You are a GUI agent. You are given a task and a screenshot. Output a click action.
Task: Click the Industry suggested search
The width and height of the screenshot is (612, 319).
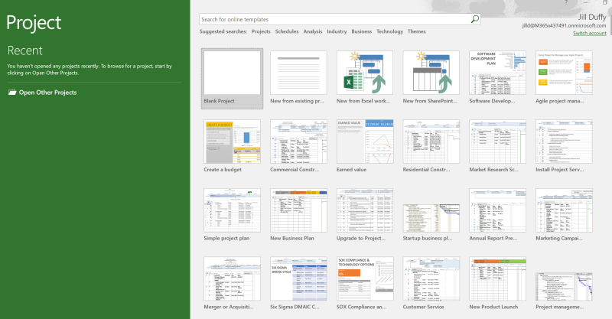[x=337, y=31]
